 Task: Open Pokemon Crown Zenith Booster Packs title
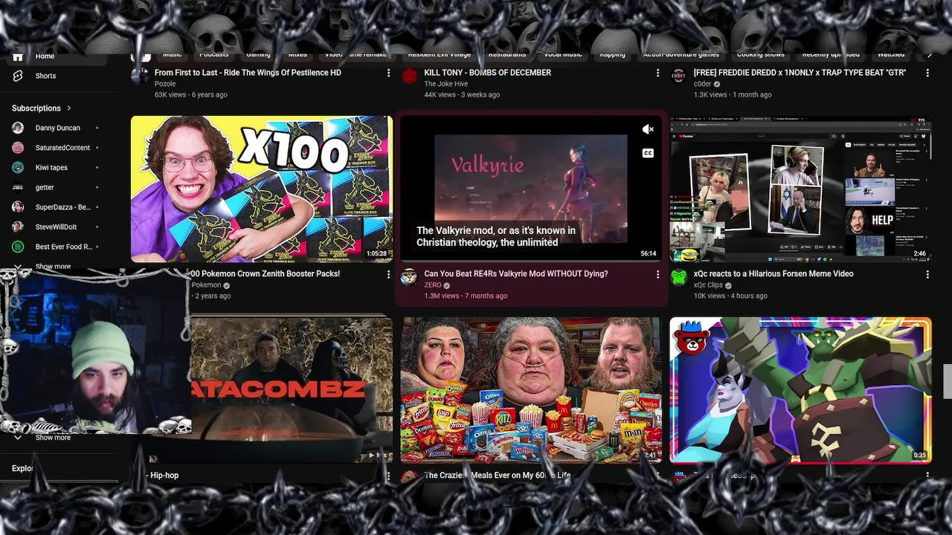[x=266, y=274]
